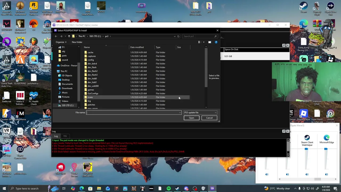Cancel the file selection dialog
This screenshot has height=192, width=341.
tap(209, 118)
